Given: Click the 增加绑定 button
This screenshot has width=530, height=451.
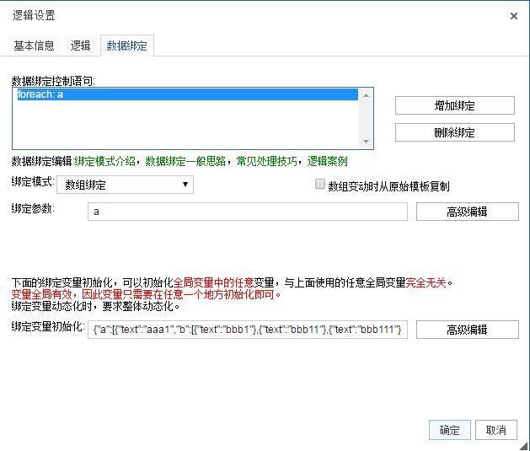Looking at the screenshot, I should pos(454,105).
